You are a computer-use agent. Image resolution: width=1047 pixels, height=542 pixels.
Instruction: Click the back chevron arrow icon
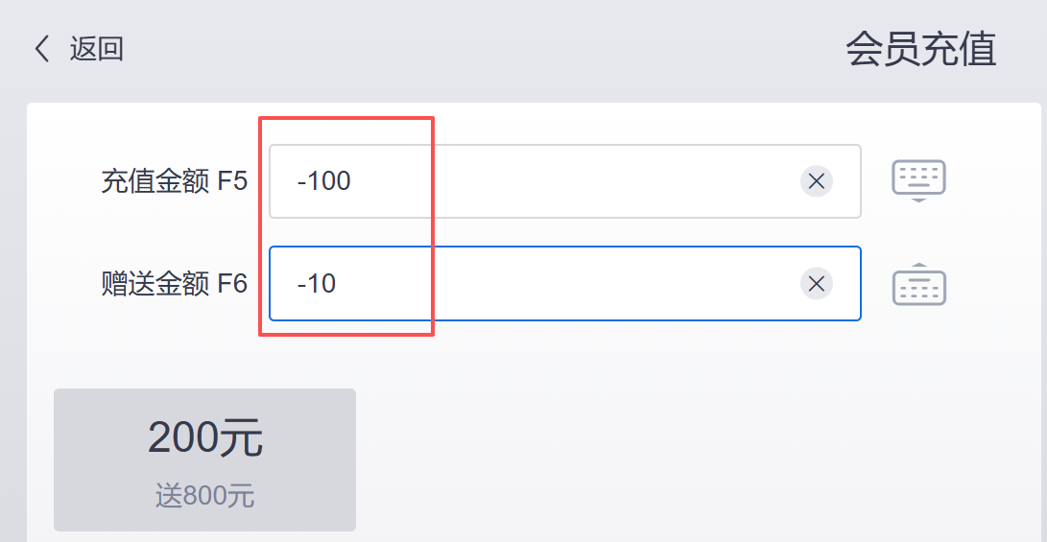[41, 49]
